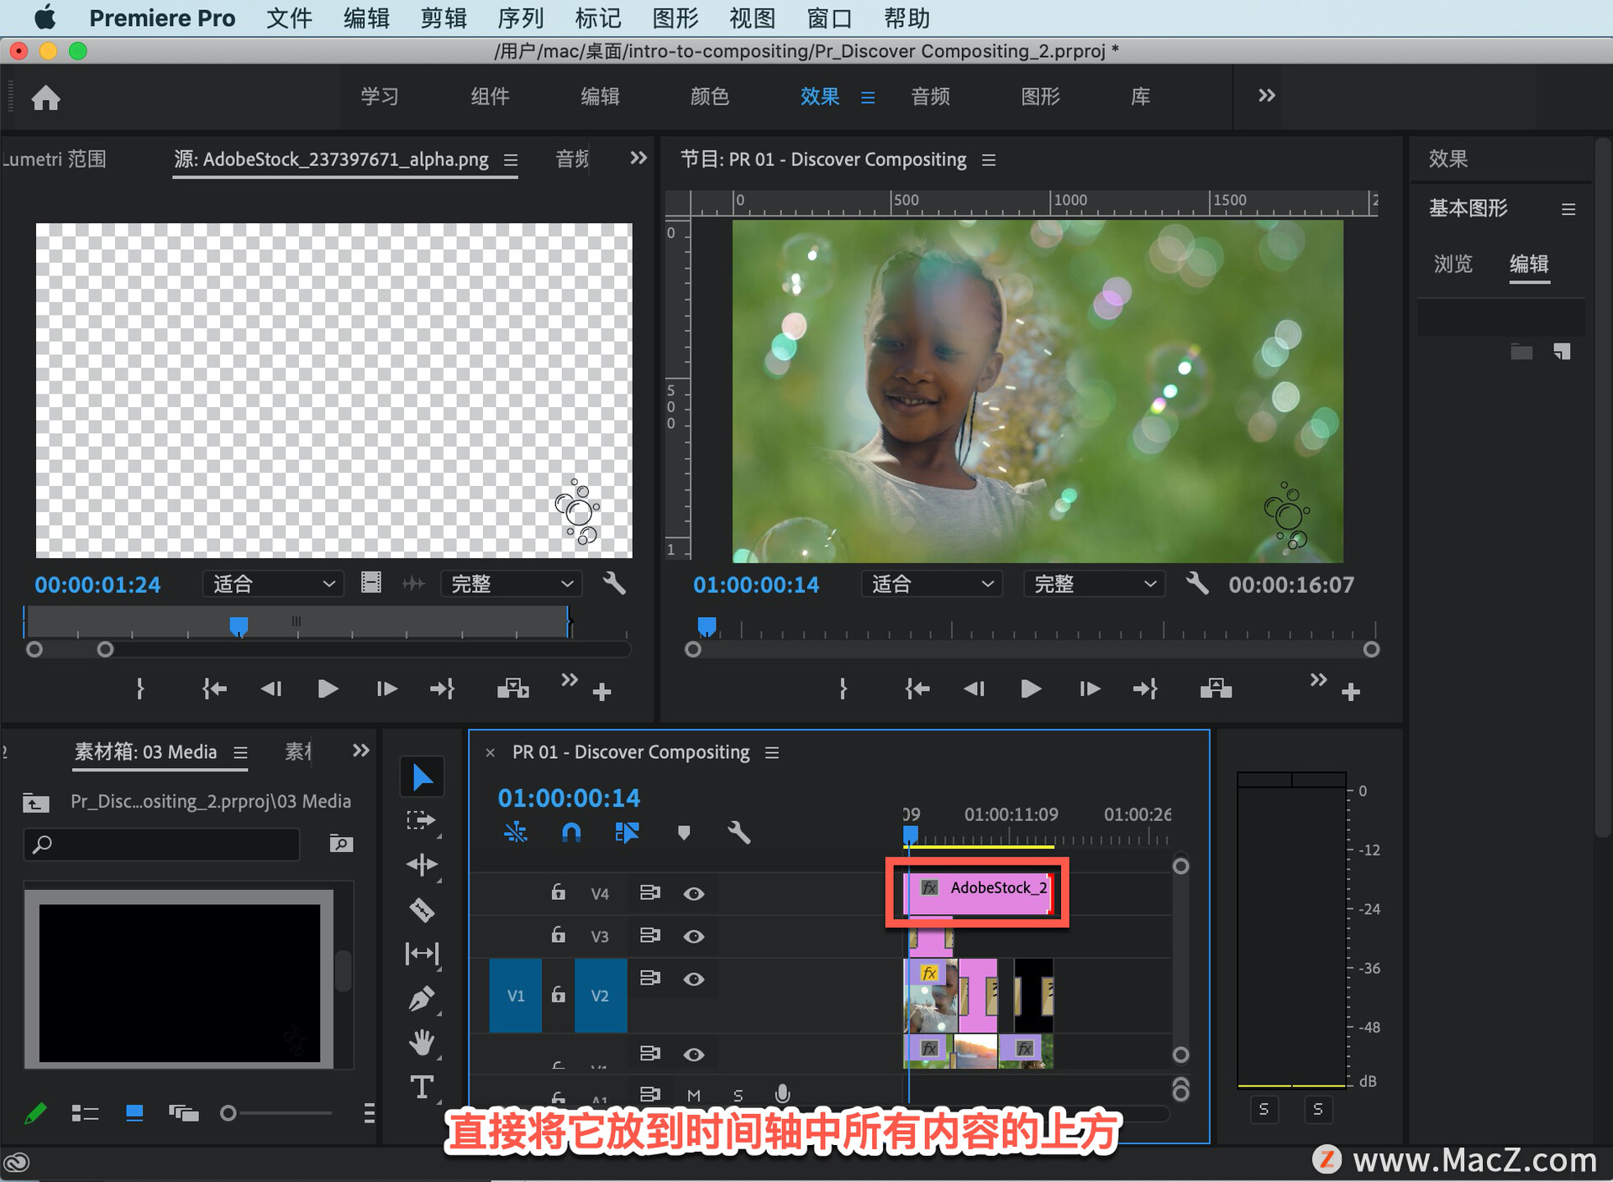Go to In point in source monitor
1613x1182 pixels.
click(214, 689)
